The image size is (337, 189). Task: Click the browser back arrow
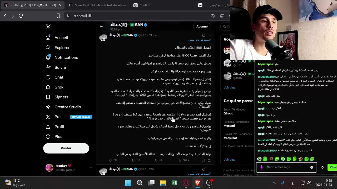tap(5, 16)
